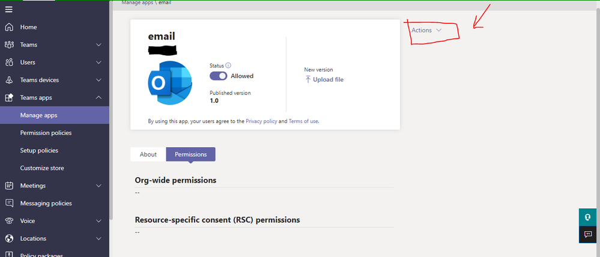Select Manage apps in sidebar
The image size is (600, 257).
coord(54,115)
